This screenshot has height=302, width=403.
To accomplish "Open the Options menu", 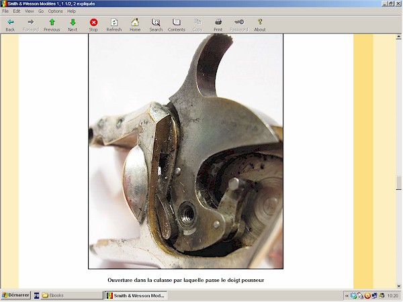I will [x=55, y=11].
